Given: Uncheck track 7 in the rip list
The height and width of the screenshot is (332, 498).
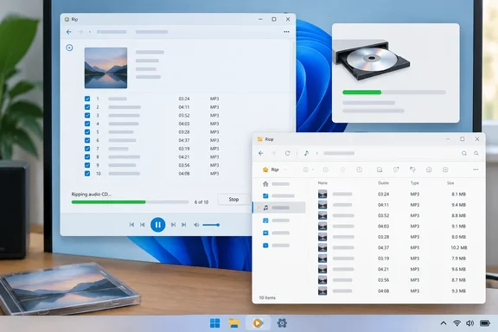Looking at the screenshot, I should coord(87,149).
